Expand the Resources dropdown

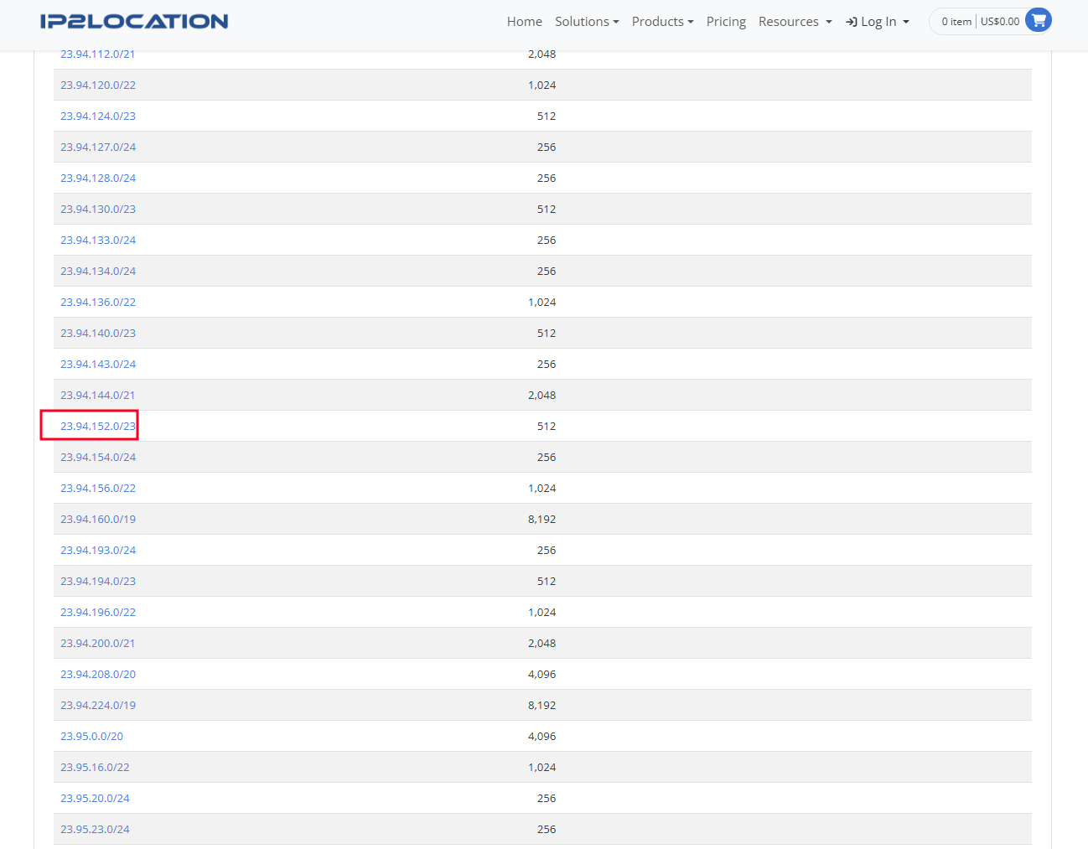pos(795,22)
